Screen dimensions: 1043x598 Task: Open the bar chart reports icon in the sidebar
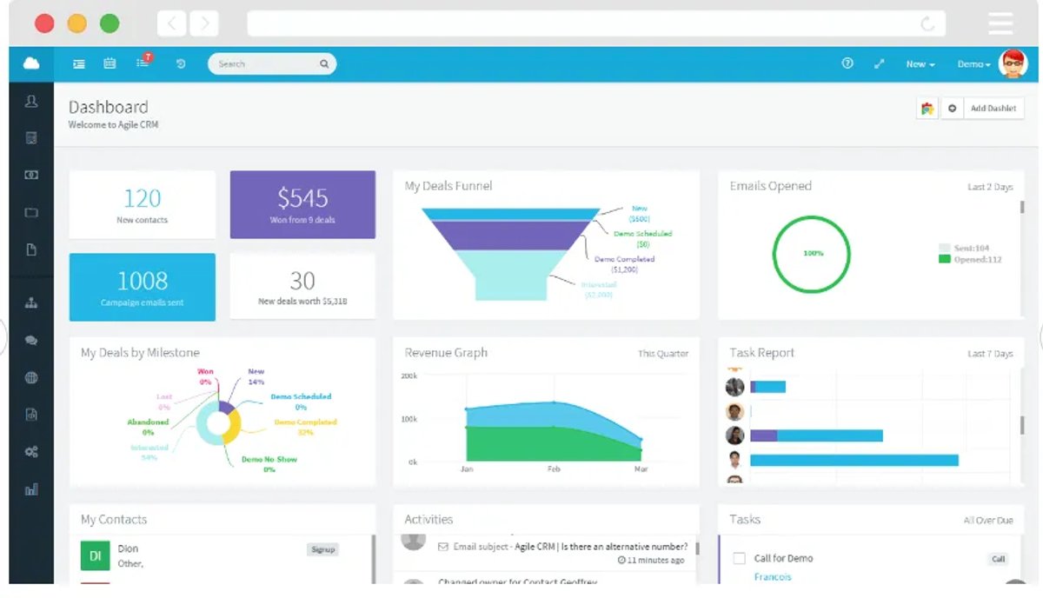coord(31,489)
